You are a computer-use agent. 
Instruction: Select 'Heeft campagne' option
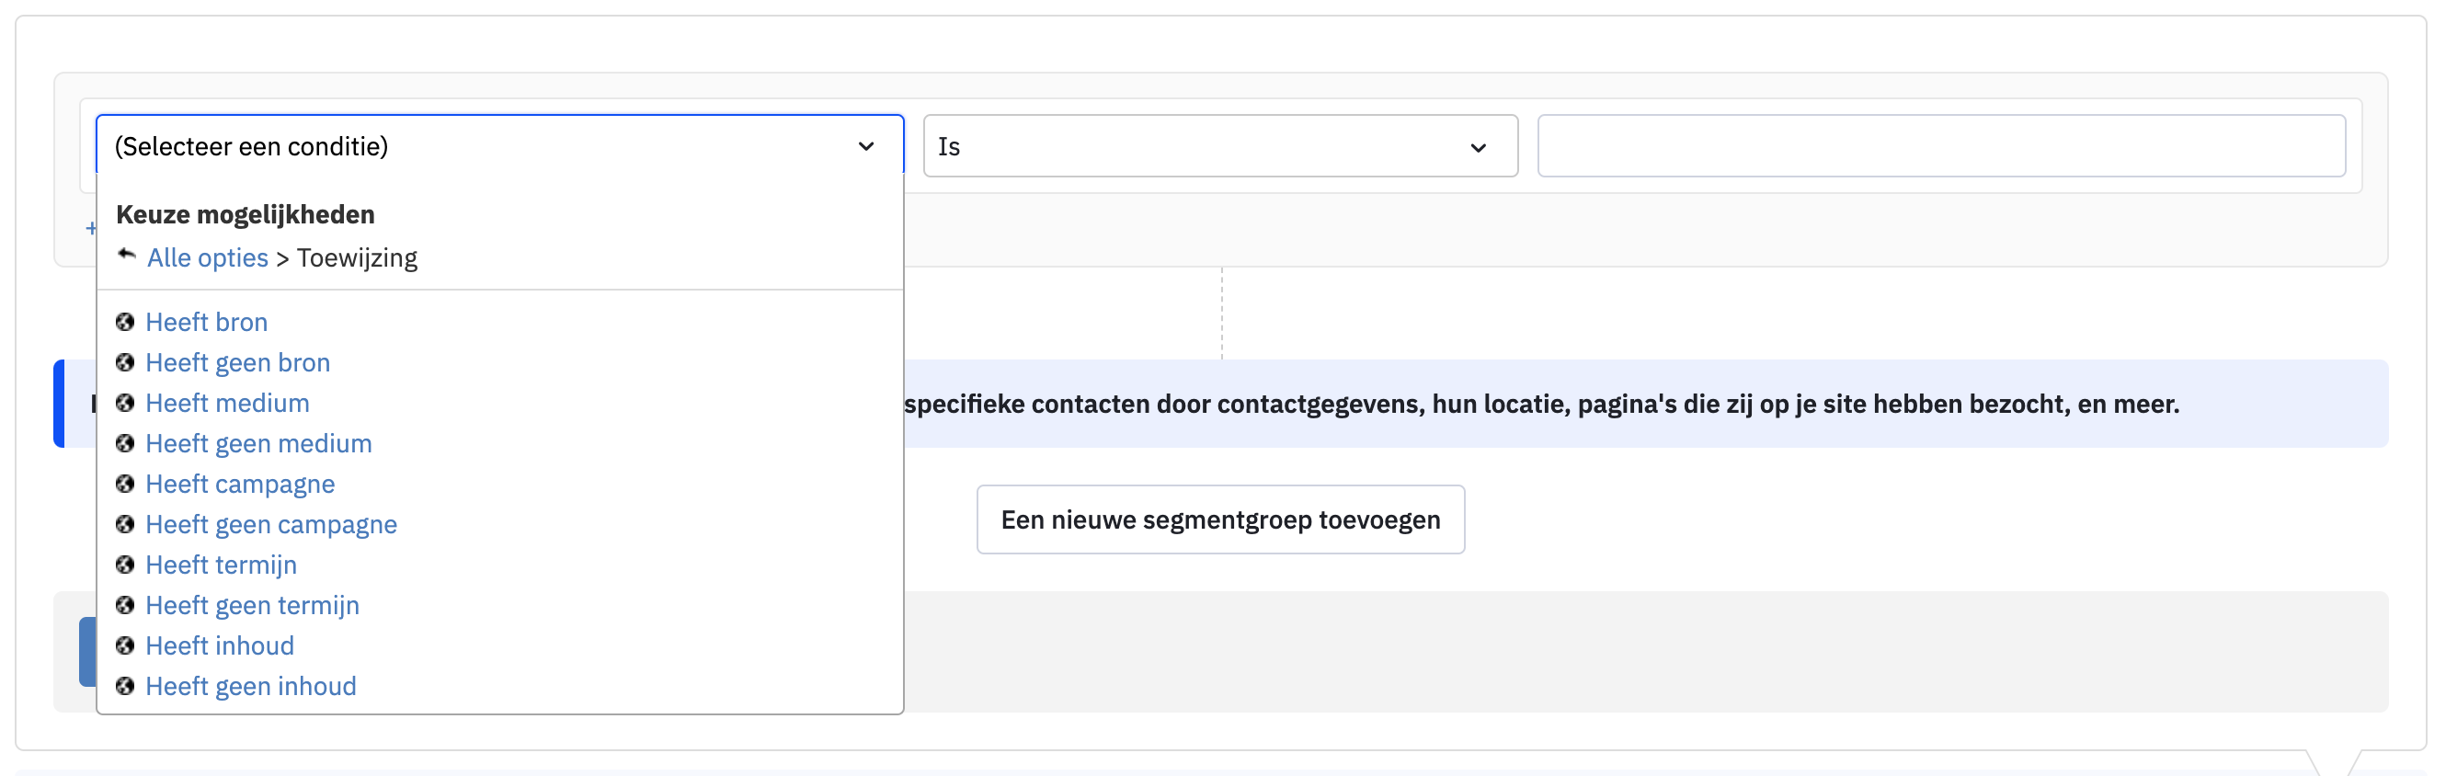(x=239, y=485)
